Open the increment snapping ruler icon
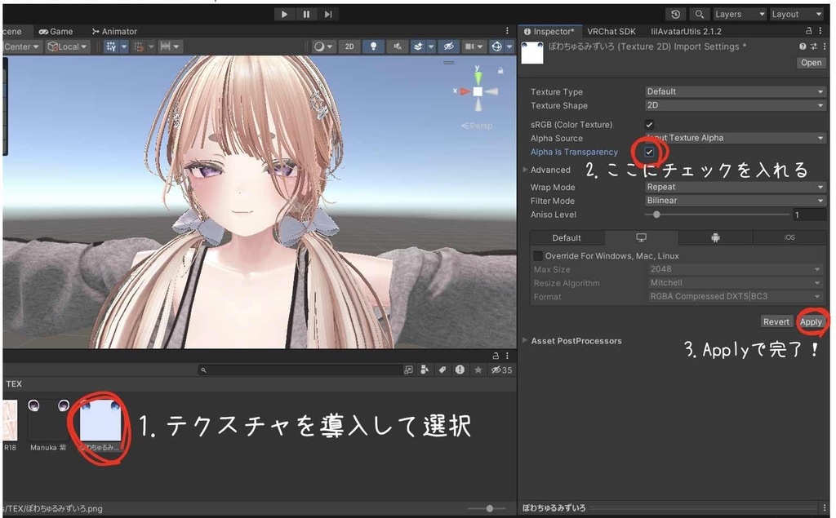This screenshot has height=518, width=836. click(x=165, y=46)
